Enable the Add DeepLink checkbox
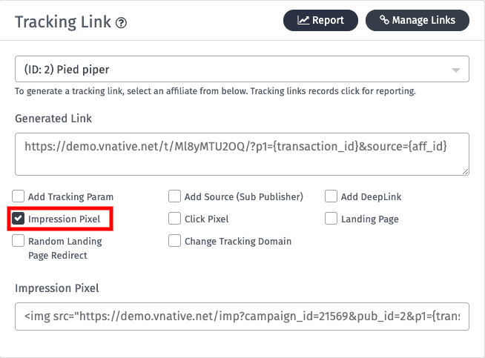The height and width of the screenshot is (358, 485). [331, 197]
